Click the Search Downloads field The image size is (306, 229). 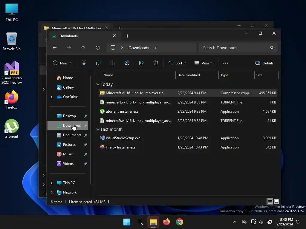coord(238,48)
